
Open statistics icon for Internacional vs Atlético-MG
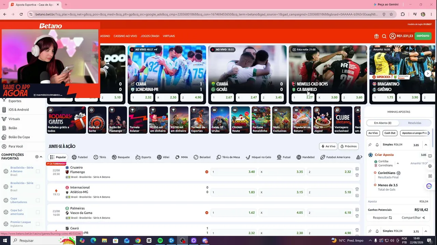coord(357,195)
